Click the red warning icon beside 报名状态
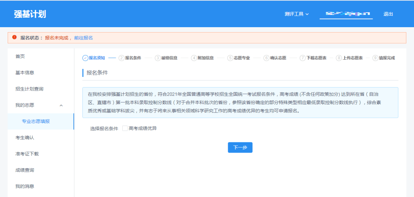414x197 pixels. 14,37
